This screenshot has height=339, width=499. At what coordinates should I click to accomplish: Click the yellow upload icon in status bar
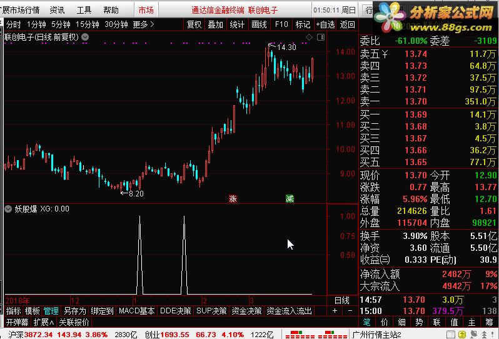click(462, 335)
